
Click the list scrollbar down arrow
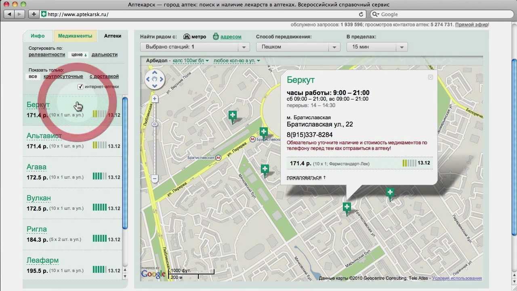125,276
